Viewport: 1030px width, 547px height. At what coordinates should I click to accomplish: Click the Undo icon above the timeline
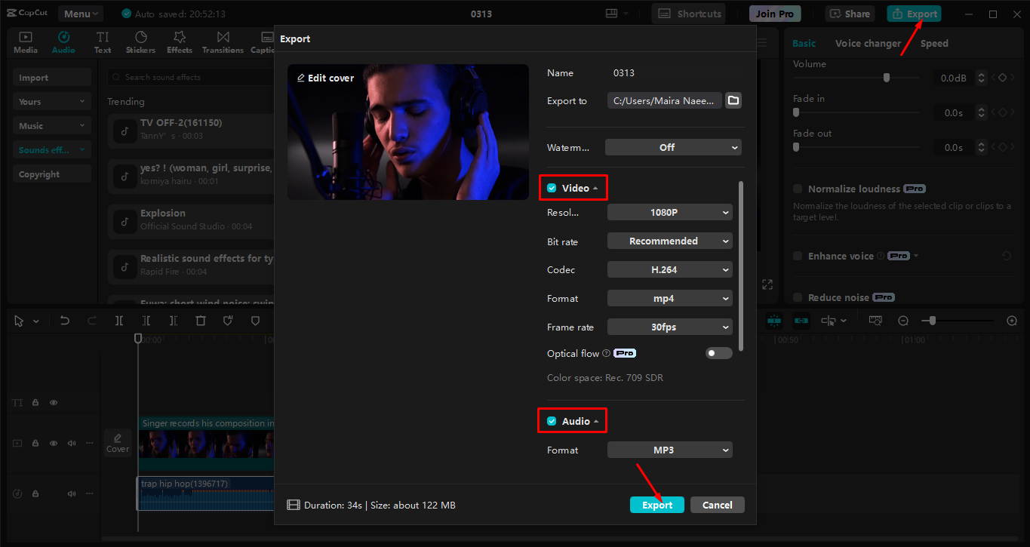[64, 320]
